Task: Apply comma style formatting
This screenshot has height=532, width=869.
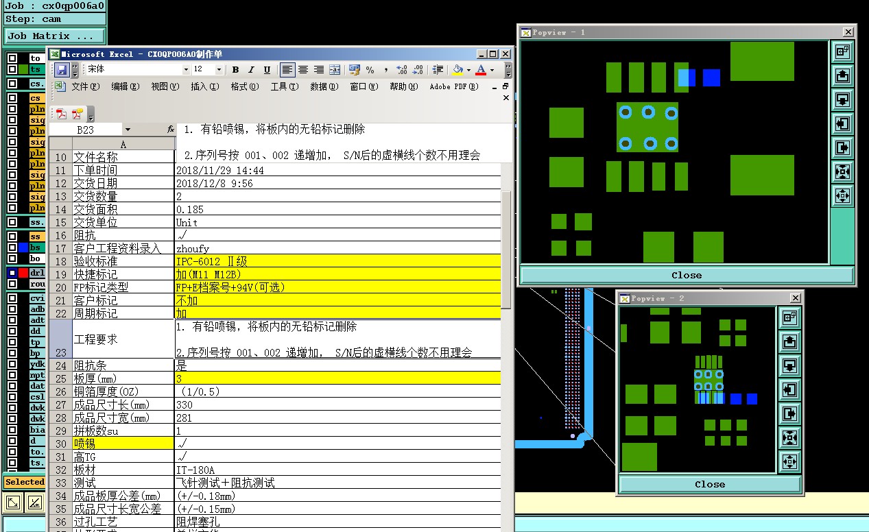Action: [x=386, y=70]
